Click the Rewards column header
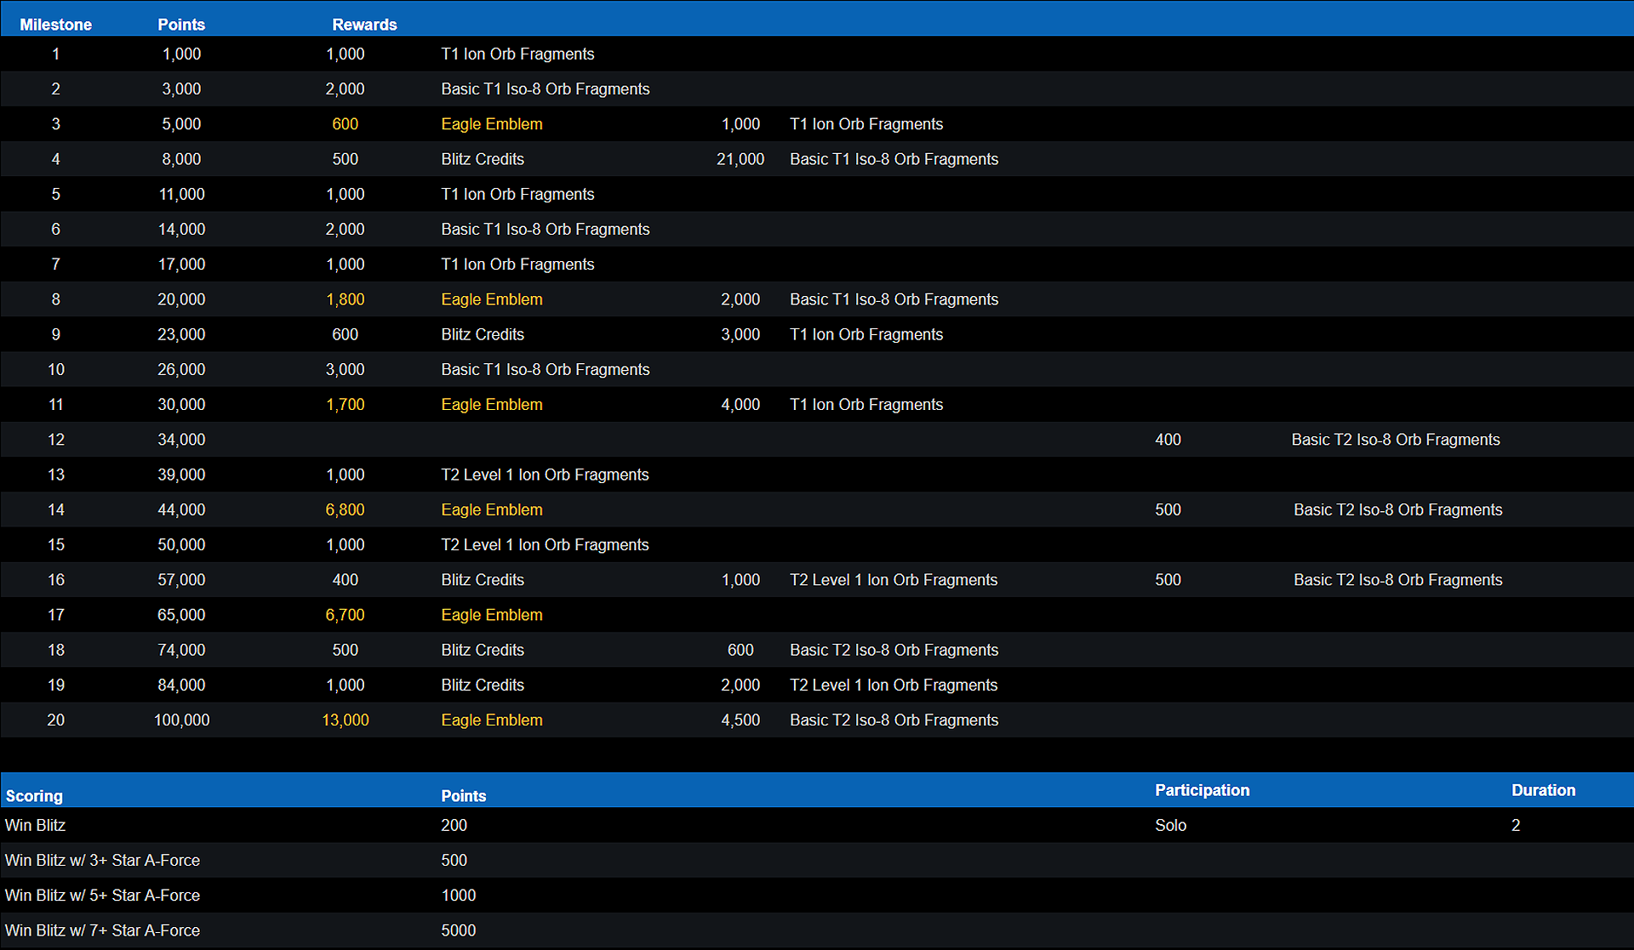This screenshot has height=950, width=1634. point(364,25)
